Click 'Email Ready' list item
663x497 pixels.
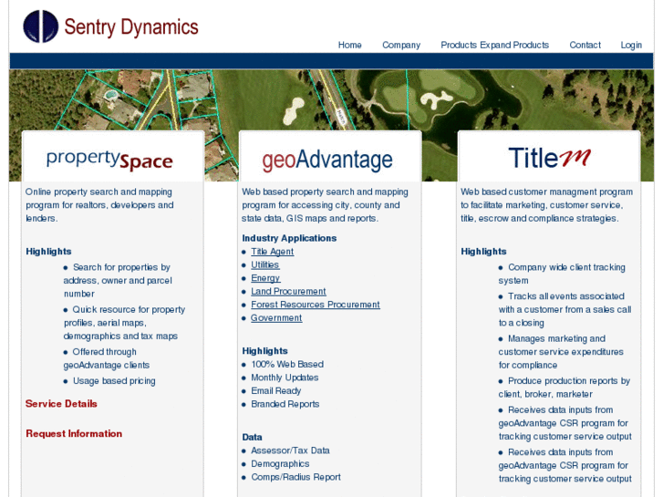click(x=276, y=391)
